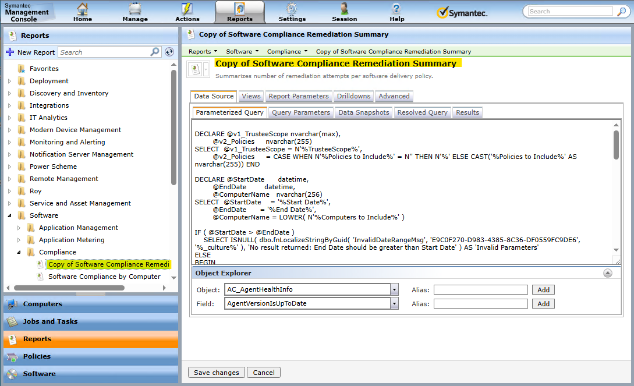The height and width of the screenshot is (386, 634).
Task: Click the Manage icon in top bar
Action: tap(135, 9)
